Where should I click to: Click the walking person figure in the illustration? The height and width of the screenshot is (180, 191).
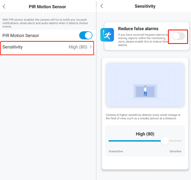pyautogui.click(x=145, y=91)
